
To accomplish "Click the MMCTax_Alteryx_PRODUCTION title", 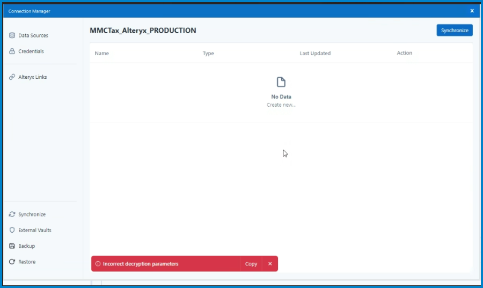I will pos(143,31).
